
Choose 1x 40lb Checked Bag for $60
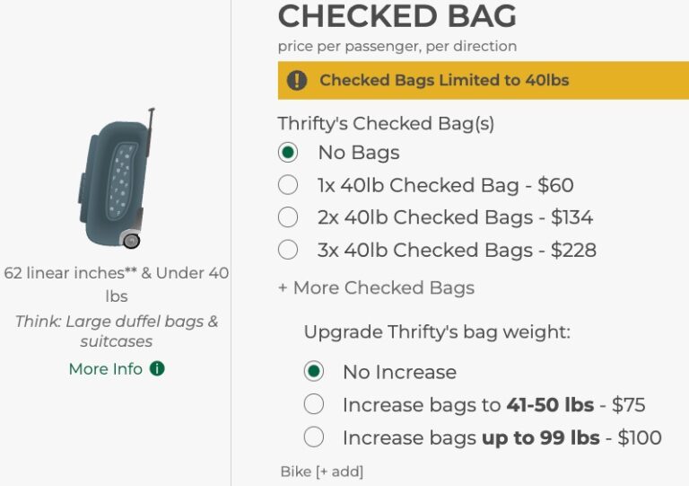point(288,185)
